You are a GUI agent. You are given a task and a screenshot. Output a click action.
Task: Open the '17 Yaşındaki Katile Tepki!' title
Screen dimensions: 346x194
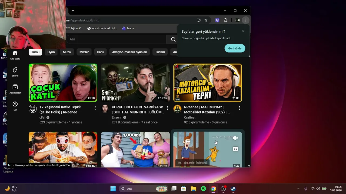tap(60, 109)
